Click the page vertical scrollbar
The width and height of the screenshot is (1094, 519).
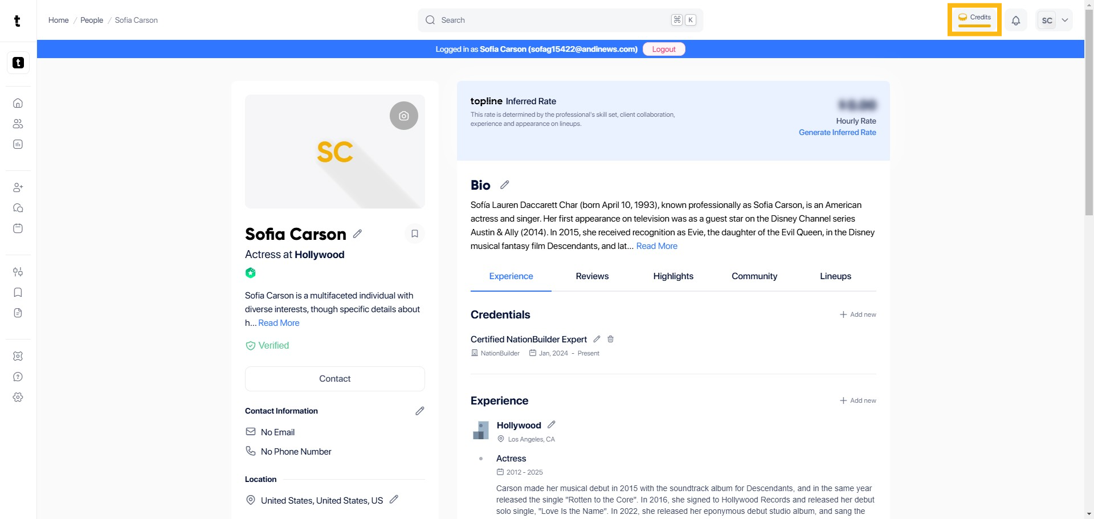[x=1089, y=114]
